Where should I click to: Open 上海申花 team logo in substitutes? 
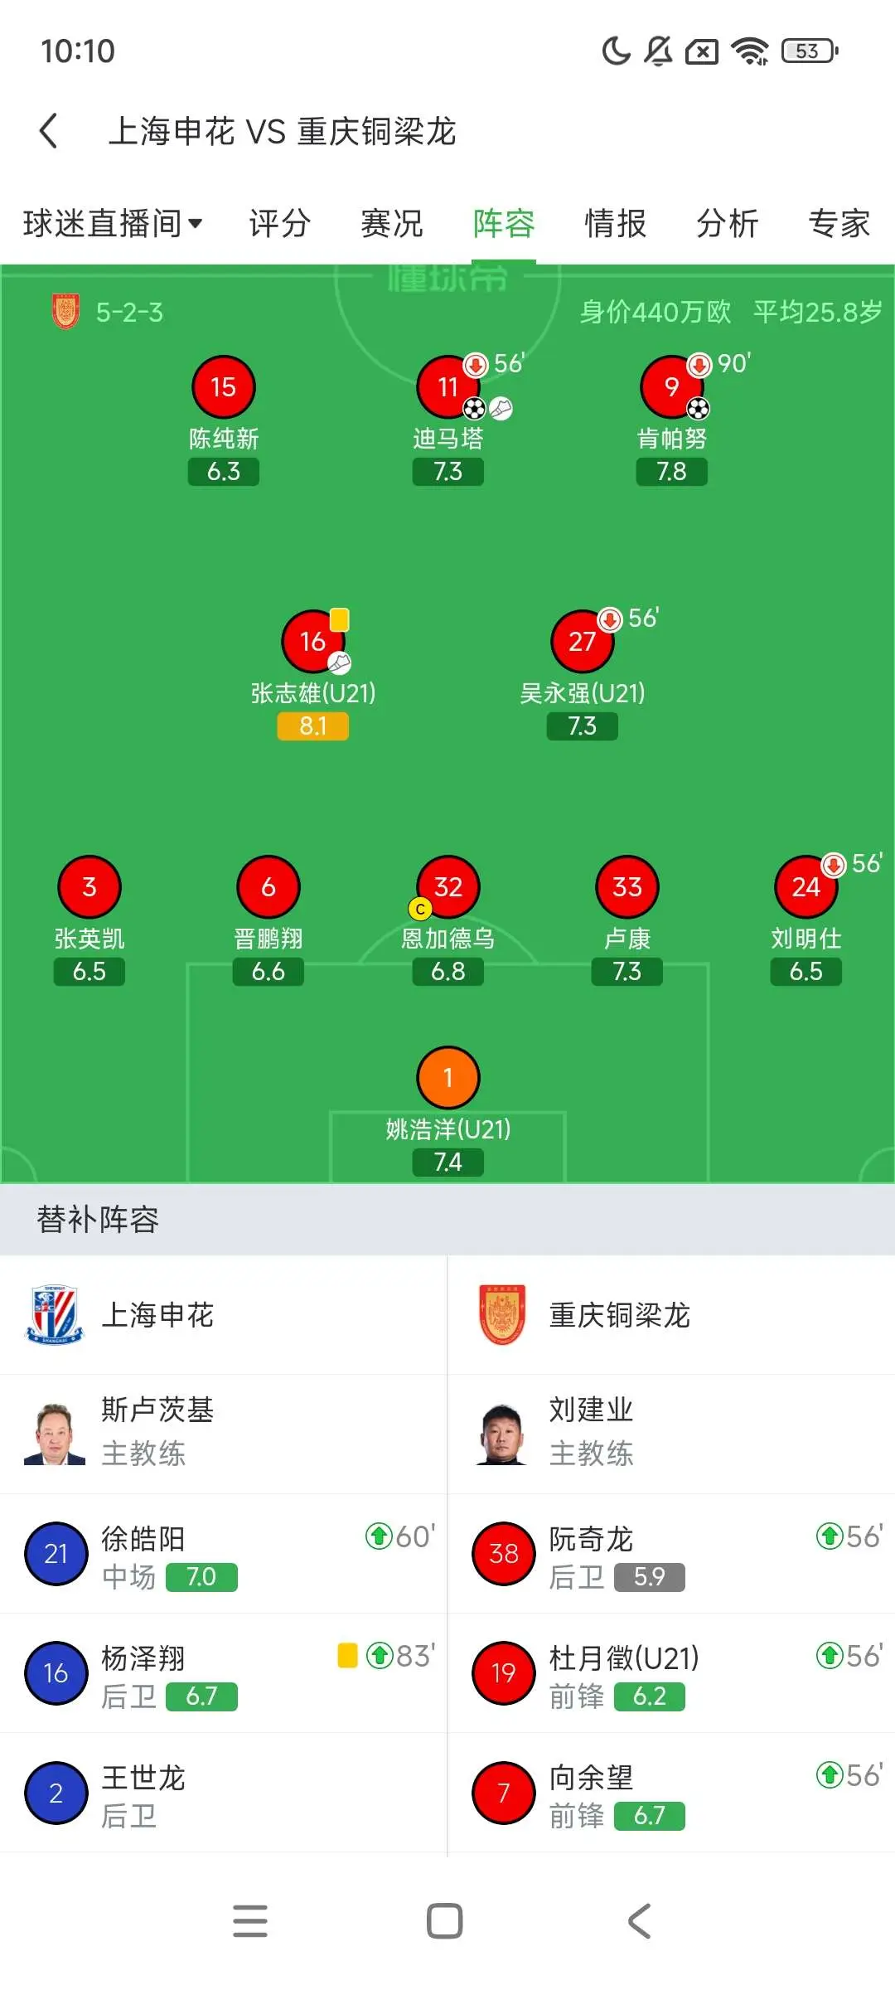coord(55,1315)
